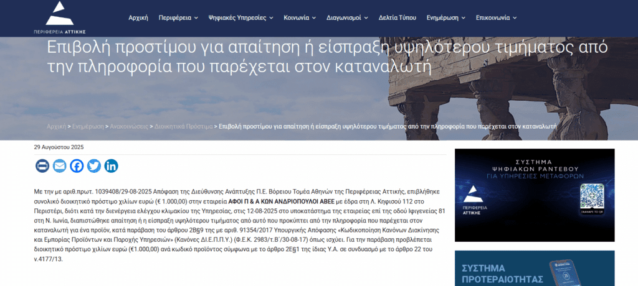The width and height of the screenshot is (638, 286).
Task: Click the QR code in the banner
Action: pos(593,197)
